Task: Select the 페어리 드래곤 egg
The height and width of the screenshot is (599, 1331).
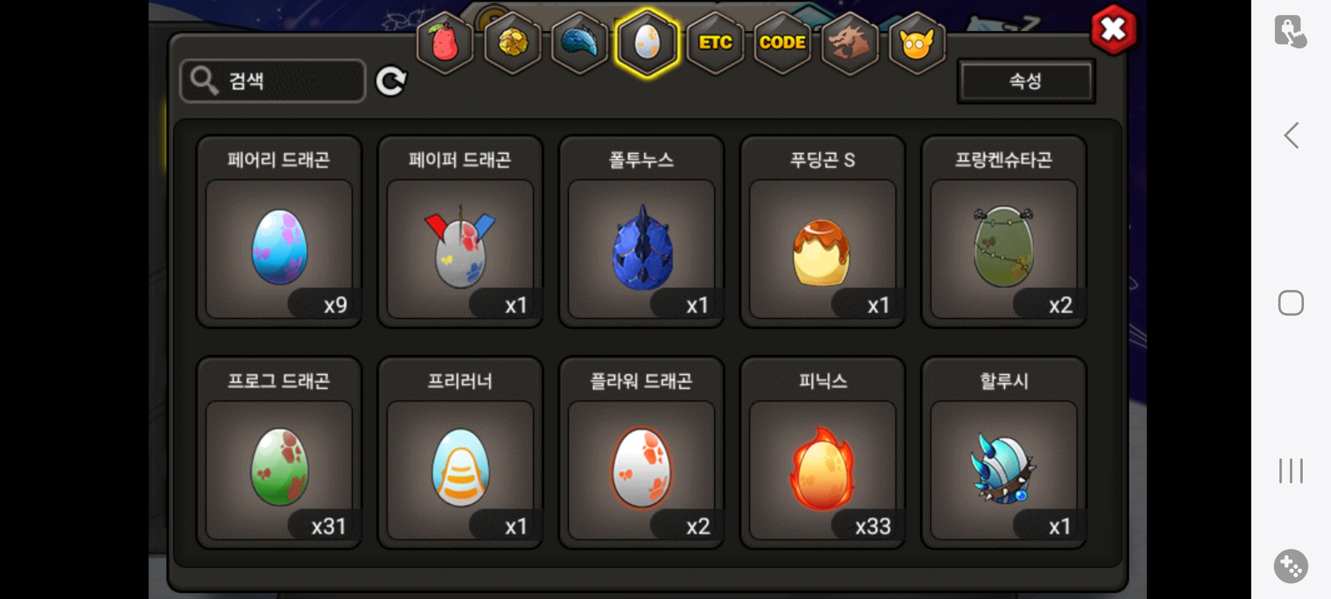Action: tap(279, 232)
